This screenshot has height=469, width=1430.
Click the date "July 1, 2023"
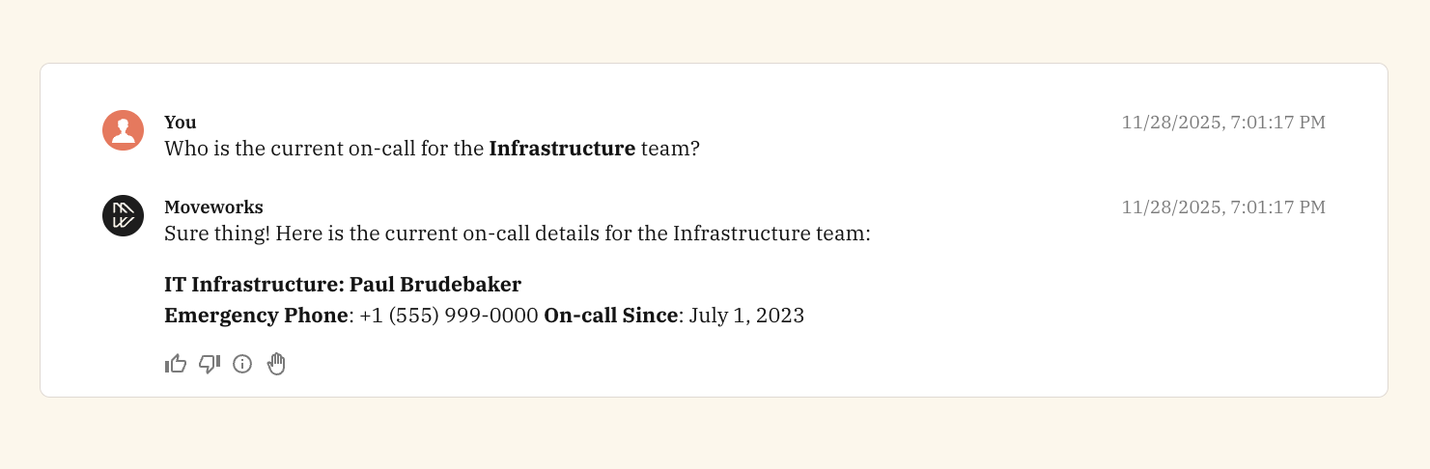pyautogui.click(x=746, y=316)
